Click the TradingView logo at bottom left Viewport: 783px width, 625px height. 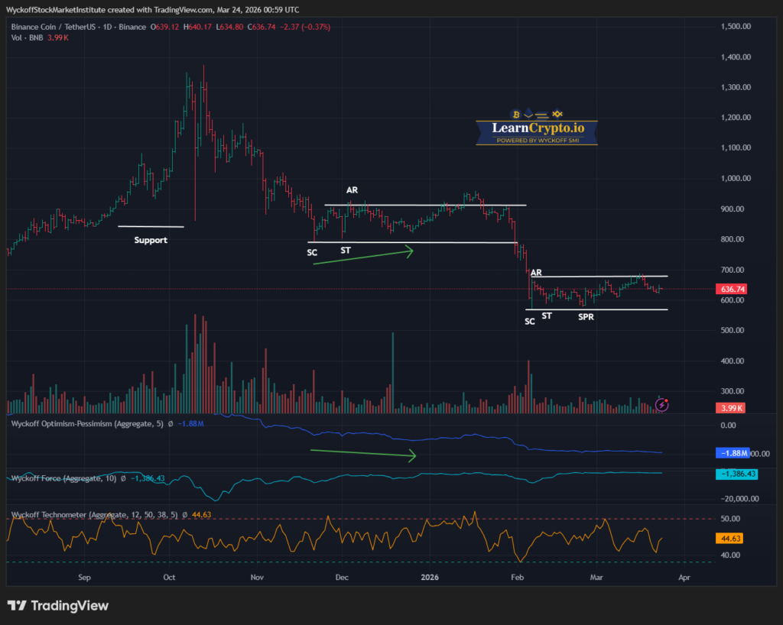coord(58,606)
